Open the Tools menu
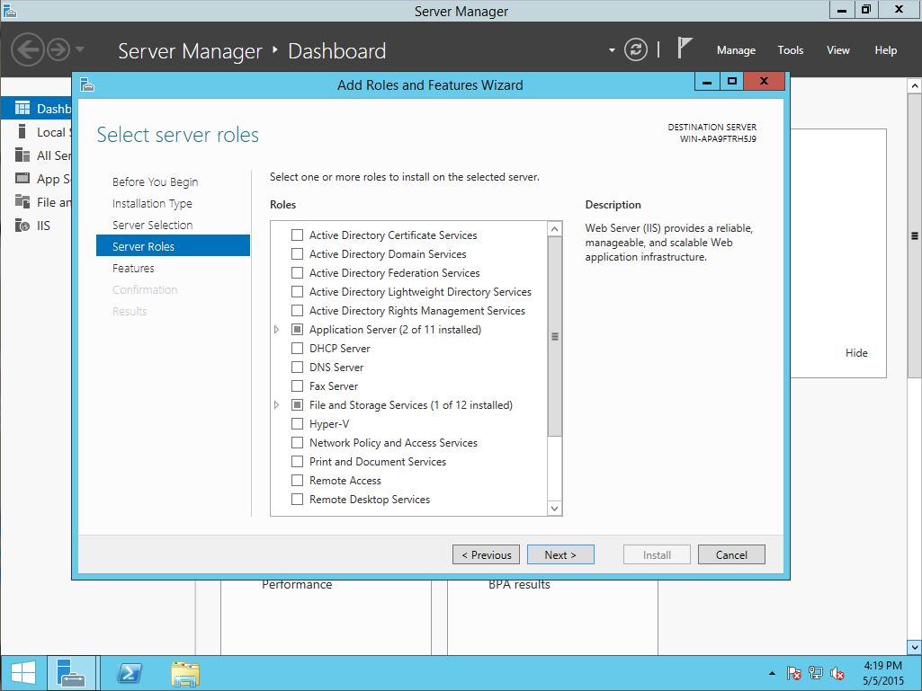 click(791, 50)
